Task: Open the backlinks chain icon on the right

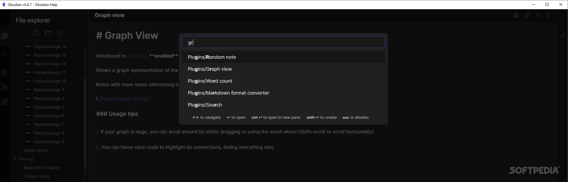Action: click(x=563, y=36)
